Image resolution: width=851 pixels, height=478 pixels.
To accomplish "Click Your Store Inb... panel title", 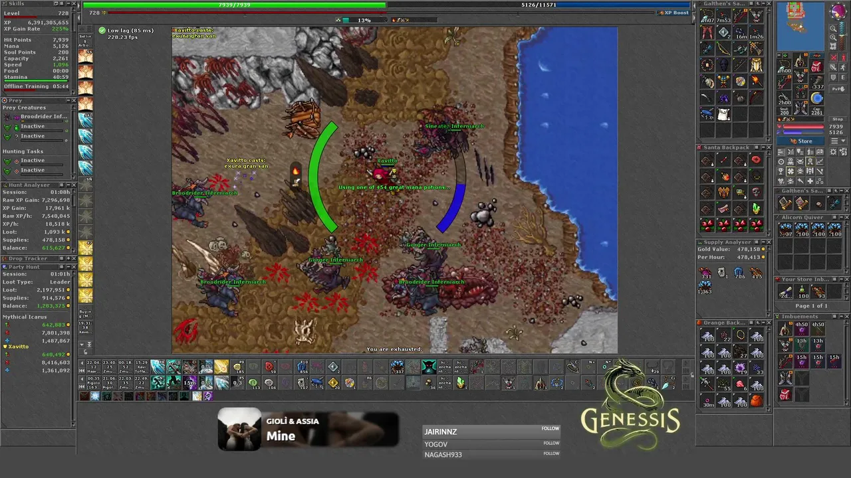I will tap(805, 279).
